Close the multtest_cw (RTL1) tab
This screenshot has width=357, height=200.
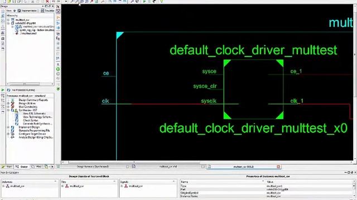pos(278,167)
